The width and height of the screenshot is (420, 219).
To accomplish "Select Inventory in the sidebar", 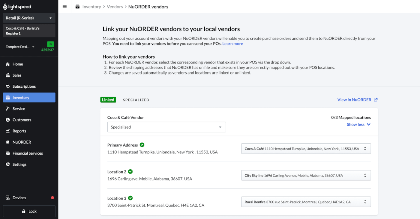I will tap(29, 98).
